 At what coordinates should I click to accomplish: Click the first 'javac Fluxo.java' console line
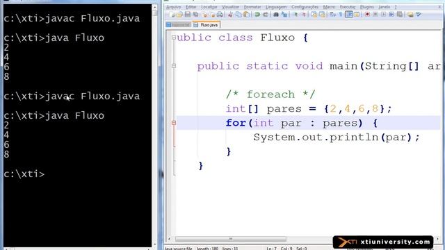72,19
